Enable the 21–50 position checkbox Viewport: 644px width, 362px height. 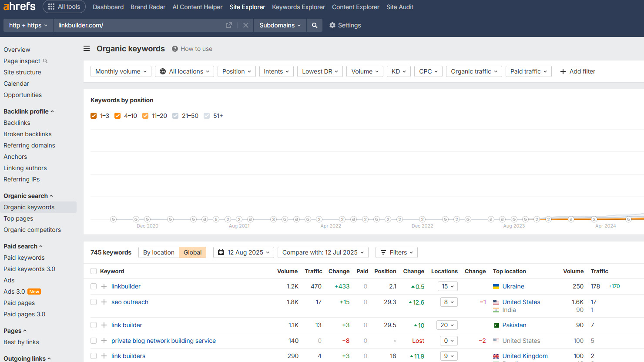(175, 116)
